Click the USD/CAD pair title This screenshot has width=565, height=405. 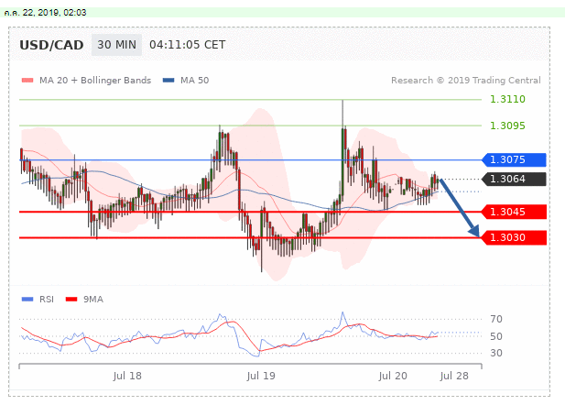[x=51, y=45]
